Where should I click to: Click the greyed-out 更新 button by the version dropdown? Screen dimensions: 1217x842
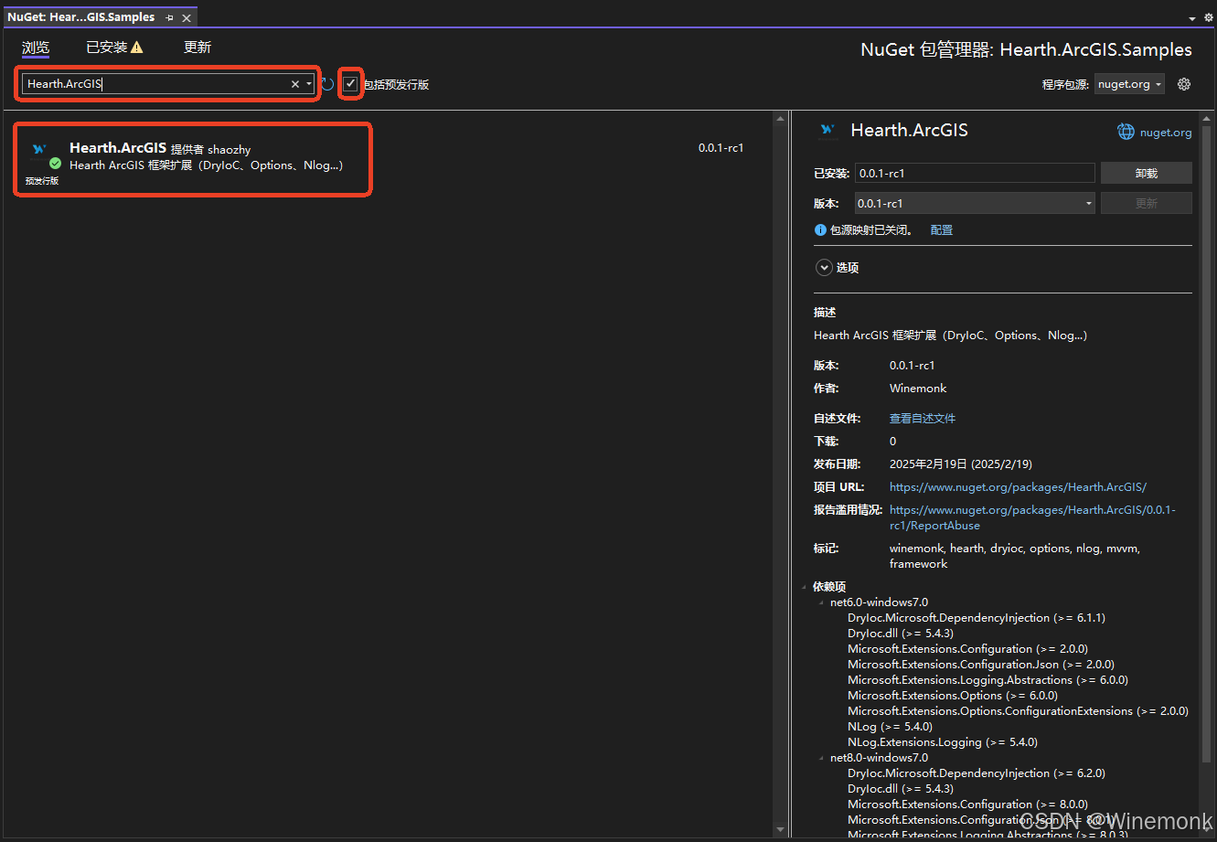click(1147, 203)
